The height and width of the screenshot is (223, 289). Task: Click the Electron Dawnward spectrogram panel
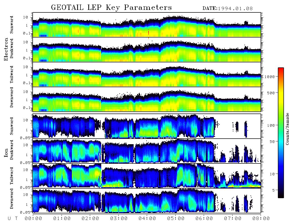(x=147, y=99)
